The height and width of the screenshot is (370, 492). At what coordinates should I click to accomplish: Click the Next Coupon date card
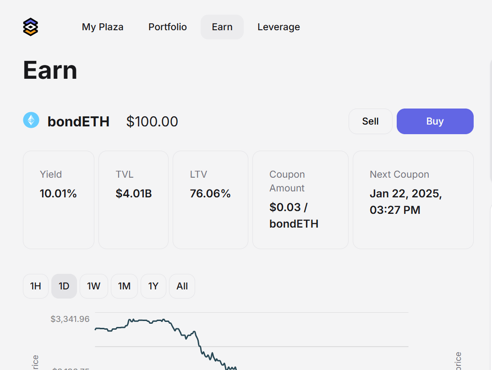[413, 200]
